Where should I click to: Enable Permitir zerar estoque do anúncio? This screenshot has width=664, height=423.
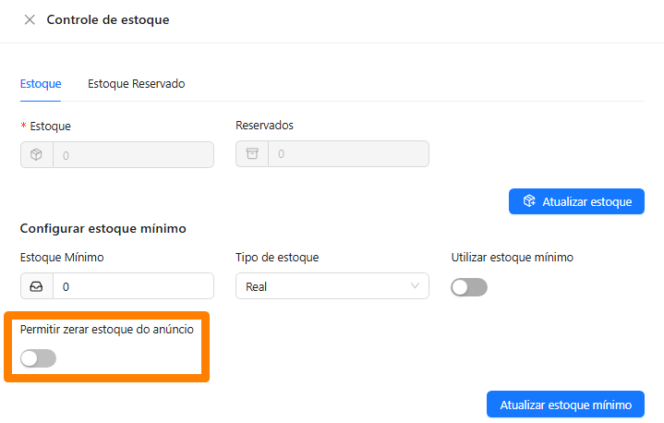click(38, 358)
